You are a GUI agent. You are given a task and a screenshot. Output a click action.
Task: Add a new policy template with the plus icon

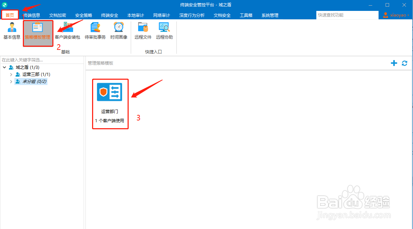394,63
